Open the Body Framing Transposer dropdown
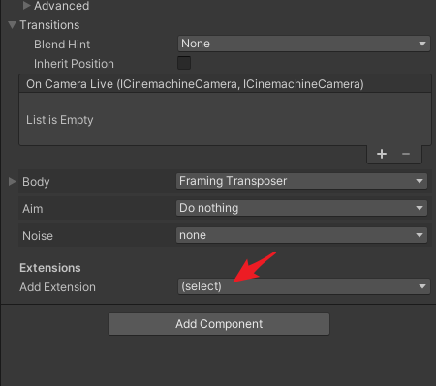Viewport: 436px width, 386px height. pos(301,181)
